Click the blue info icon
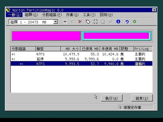The image size is (163, 122). [x=118, y=22]
